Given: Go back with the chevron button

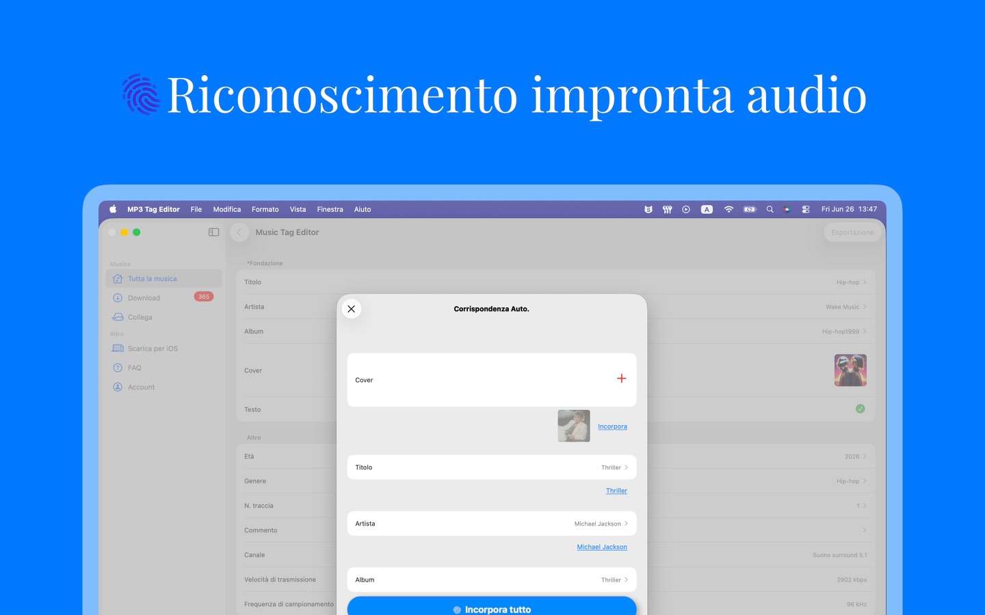Looking at the screenshot, I should point(239,232).
